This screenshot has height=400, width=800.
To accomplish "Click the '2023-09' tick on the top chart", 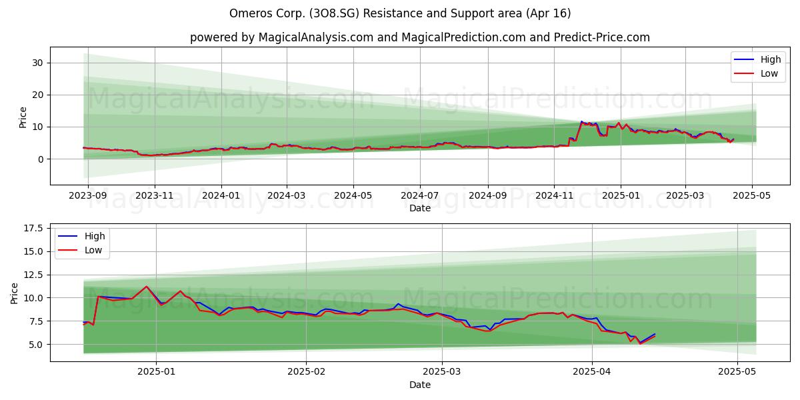I will (x=89, y=195).
